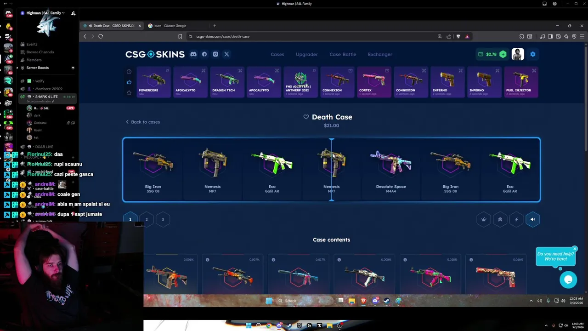Screen dimensions: 588x331
Task: Open the Facebook link in site header
Action: 204,54
